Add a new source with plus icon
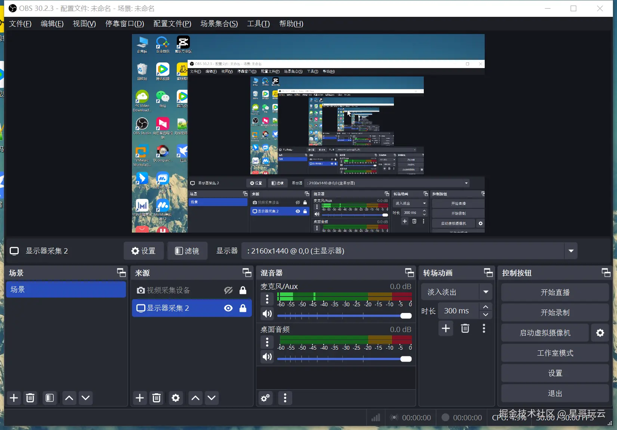 click(140, 398)
